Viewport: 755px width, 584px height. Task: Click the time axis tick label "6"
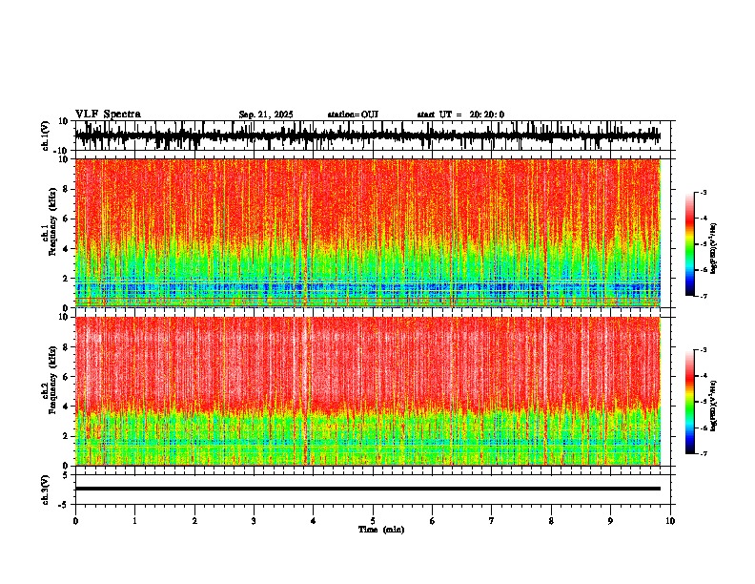click(x=433, y=521)
